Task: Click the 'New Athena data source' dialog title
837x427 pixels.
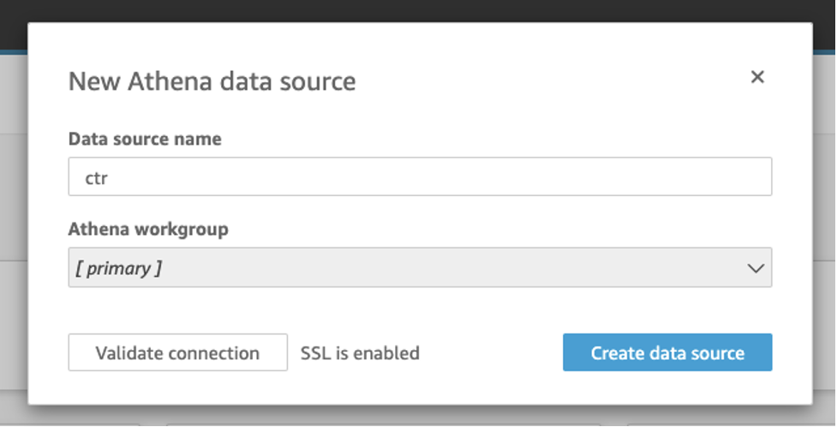Action: pos(212,81)
